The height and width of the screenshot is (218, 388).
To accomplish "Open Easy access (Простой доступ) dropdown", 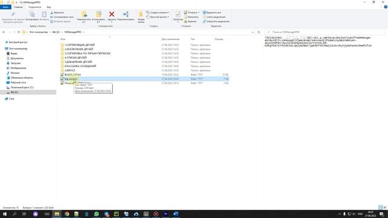I will [x=158, y=17].
